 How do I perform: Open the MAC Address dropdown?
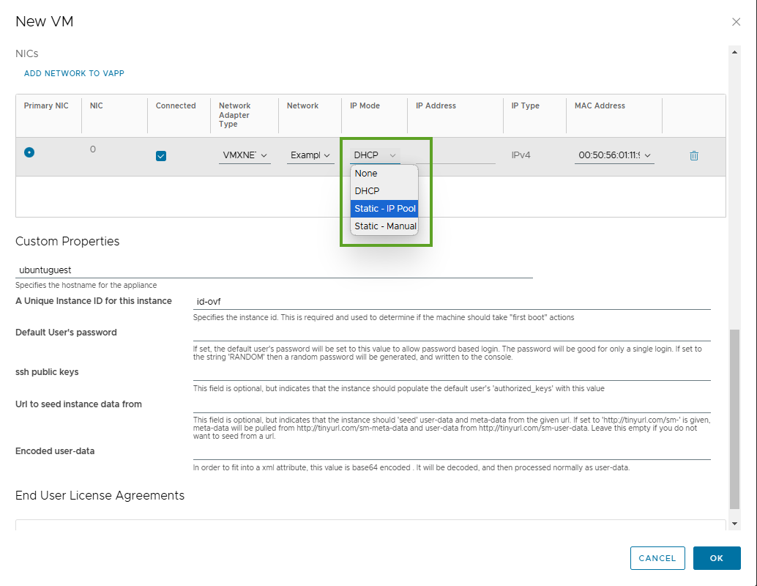tap(614, 155)
